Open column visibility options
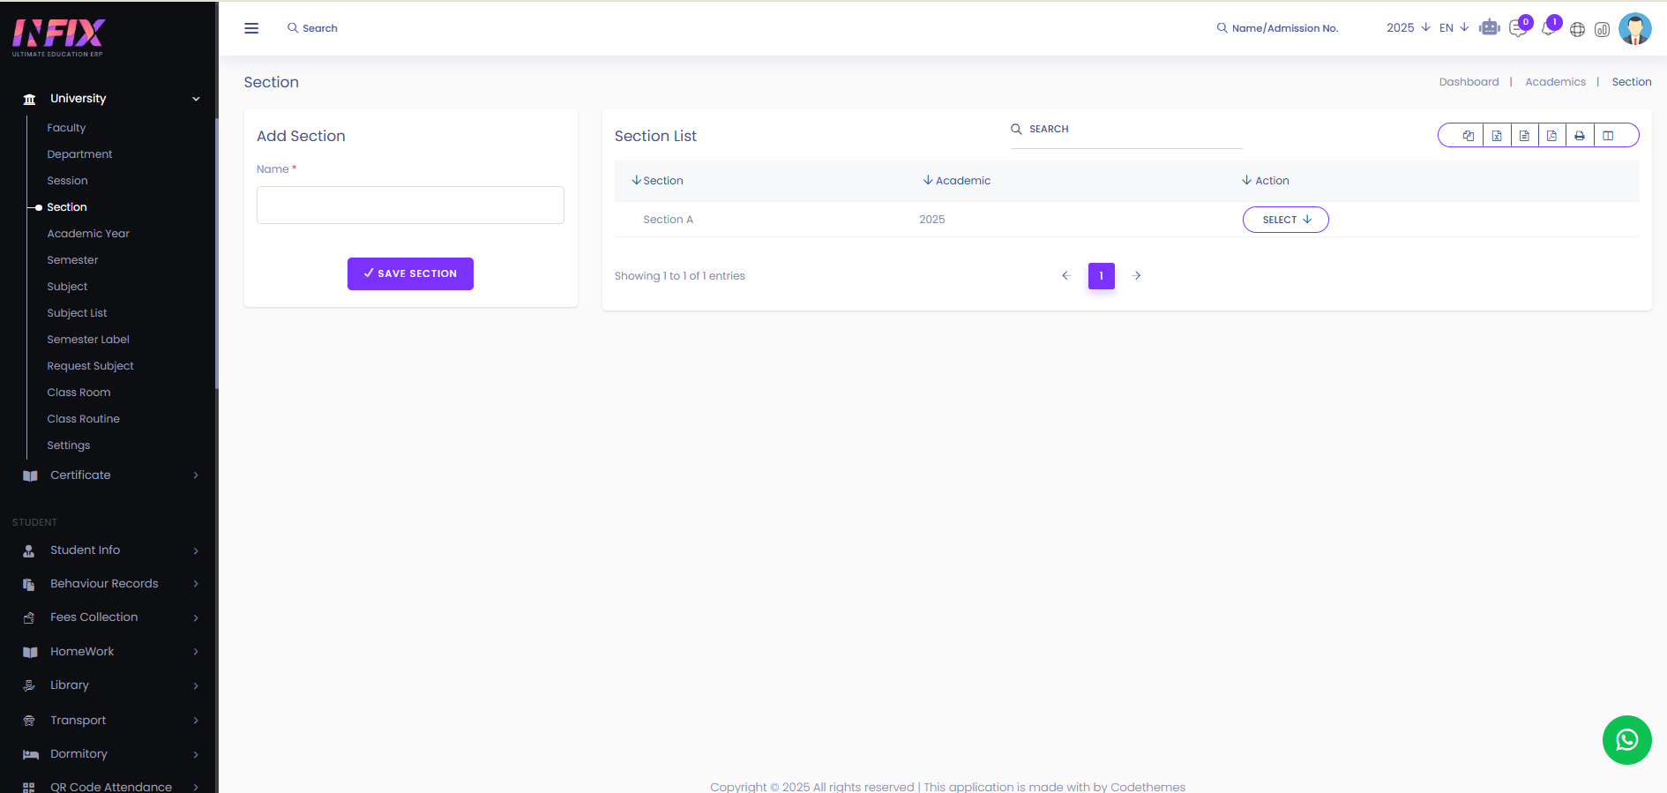The image size is (1667, 793). (x=1608, y=135)
